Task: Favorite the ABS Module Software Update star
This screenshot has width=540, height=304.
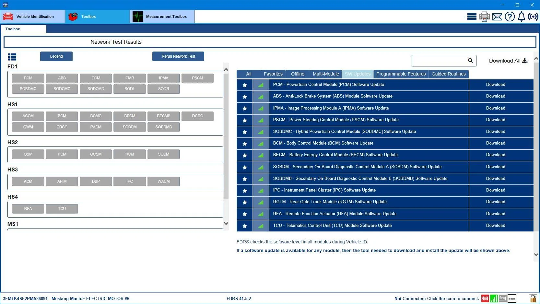Action: [245, 97]
